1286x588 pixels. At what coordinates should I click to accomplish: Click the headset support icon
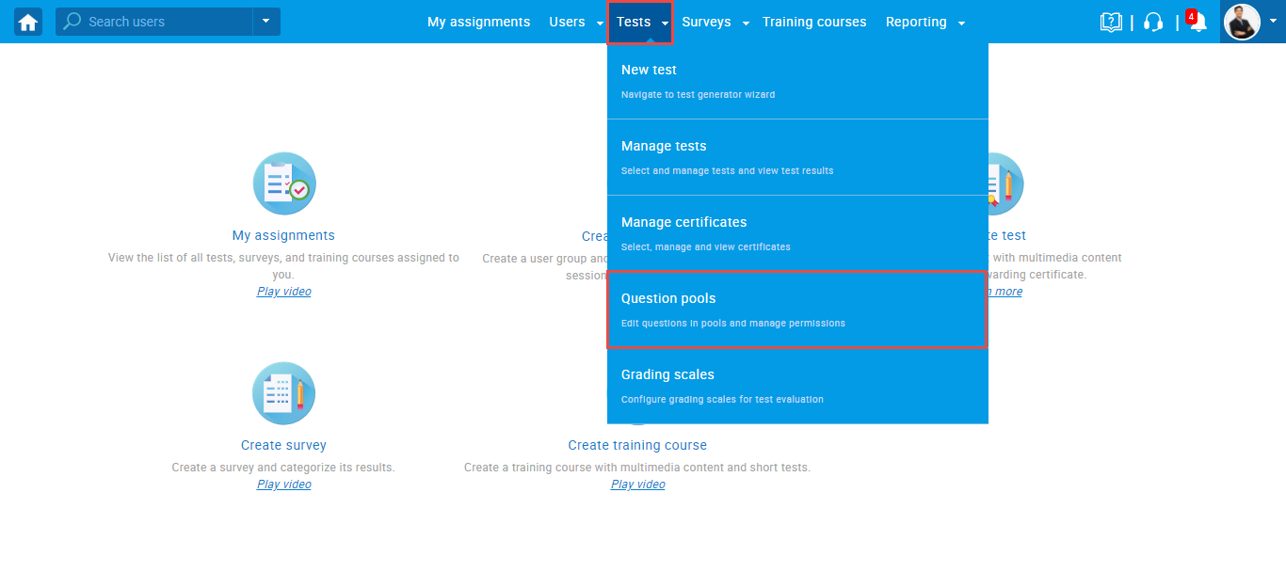click(1153, 22)
